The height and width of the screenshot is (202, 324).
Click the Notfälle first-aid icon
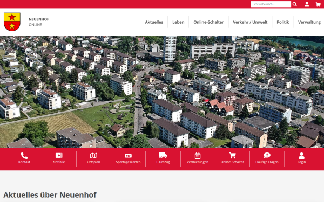(x=59, y=156)
